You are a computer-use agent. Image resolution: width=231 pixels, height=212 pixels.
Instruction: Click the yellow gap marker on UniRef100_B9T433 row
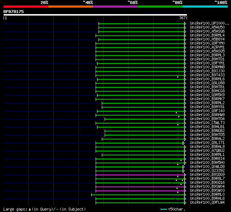click(178, 77)
